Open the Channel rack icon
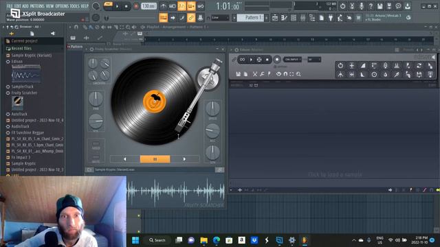Viewport: 440px width, 247px height. [x=294, y=18]
